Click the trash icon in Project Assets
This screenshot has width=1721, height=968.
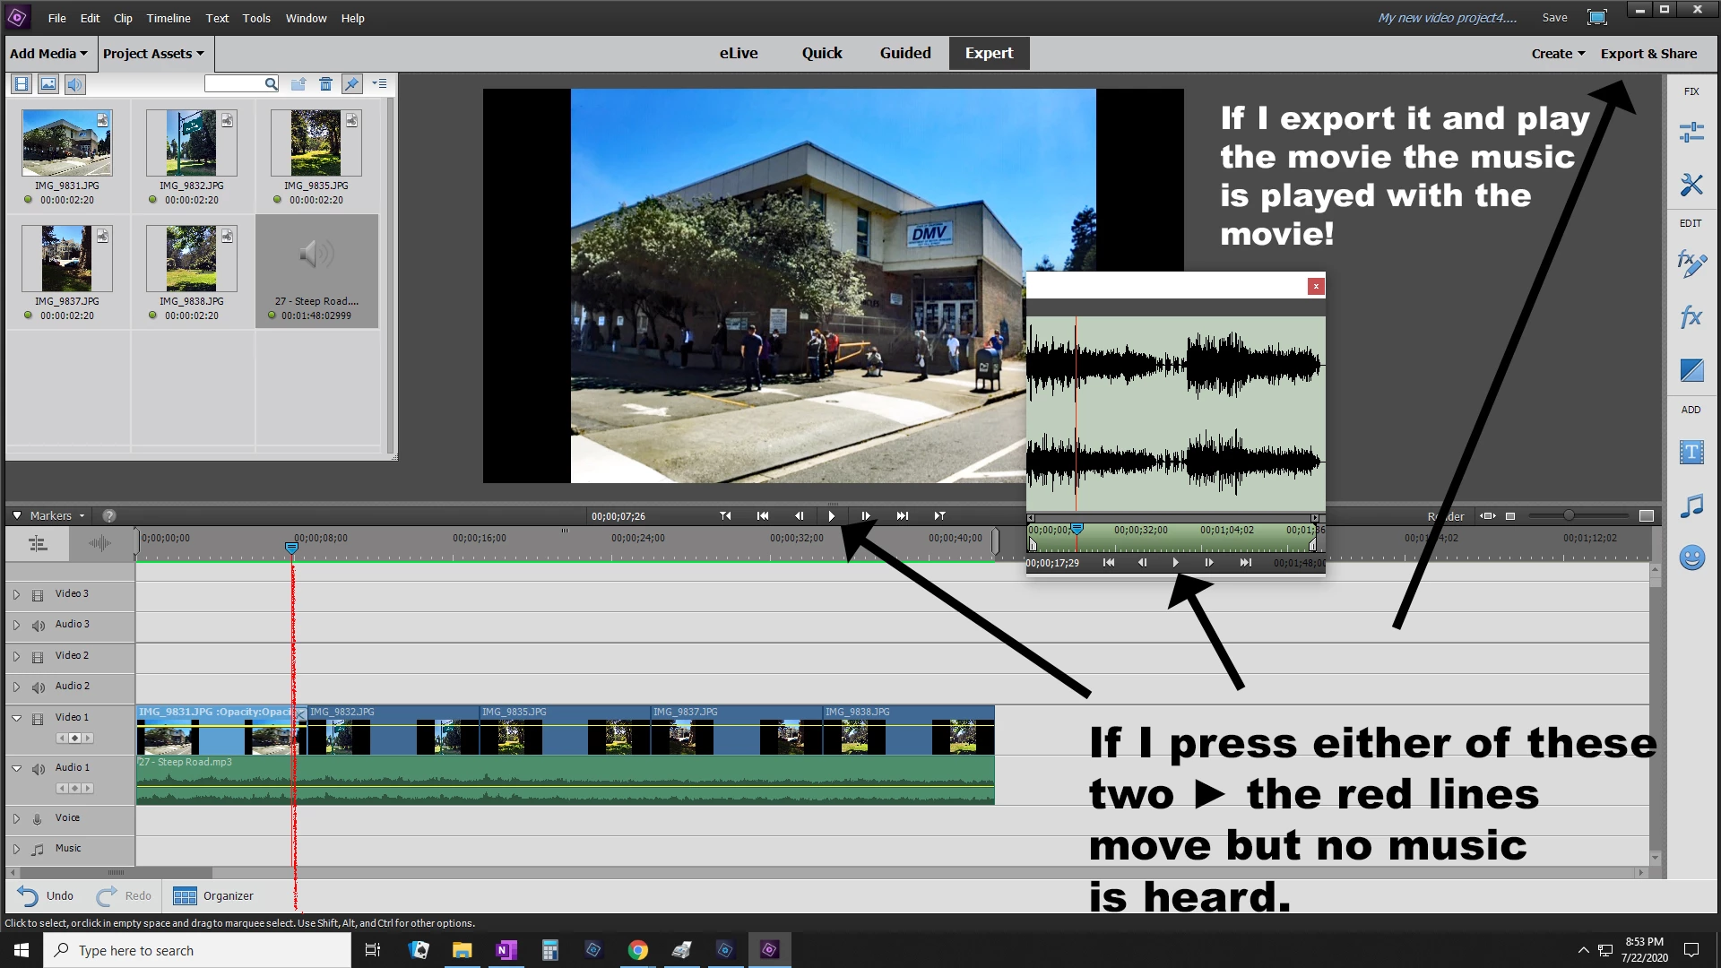click(x=325, y=84)
